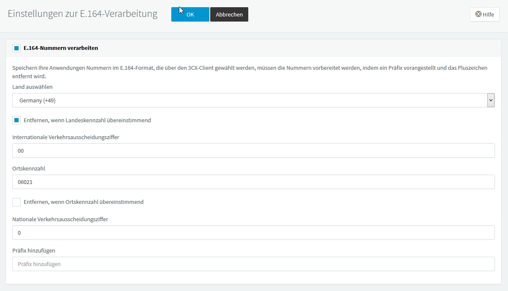The width and height of the screenshot is (508, 291).
Task: Click the Ortskennzahl label above its field
Action: 29,168
